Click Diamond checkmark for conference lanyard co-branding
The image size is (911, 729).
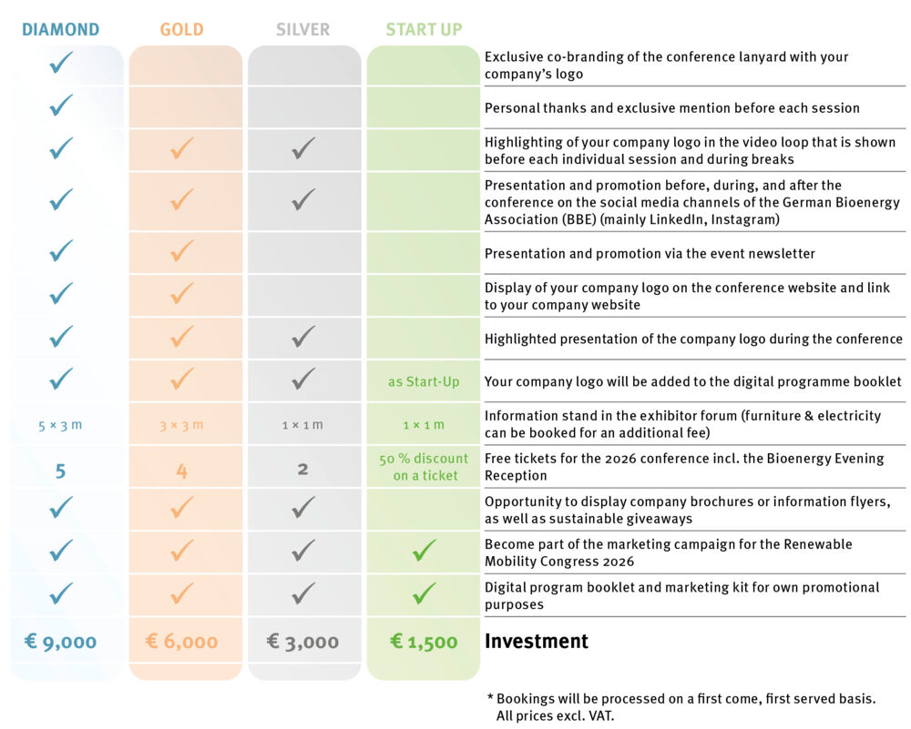pyautogui.click(x=61, y=64)
